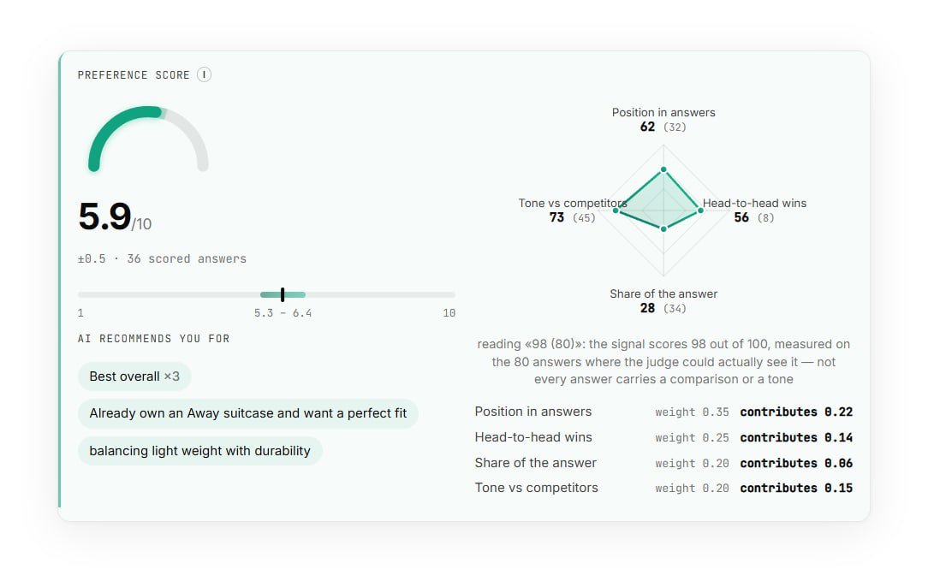Click the Tone vs competitors radar point
Viewport: 928px width, 581px height.
click(616, 210)
